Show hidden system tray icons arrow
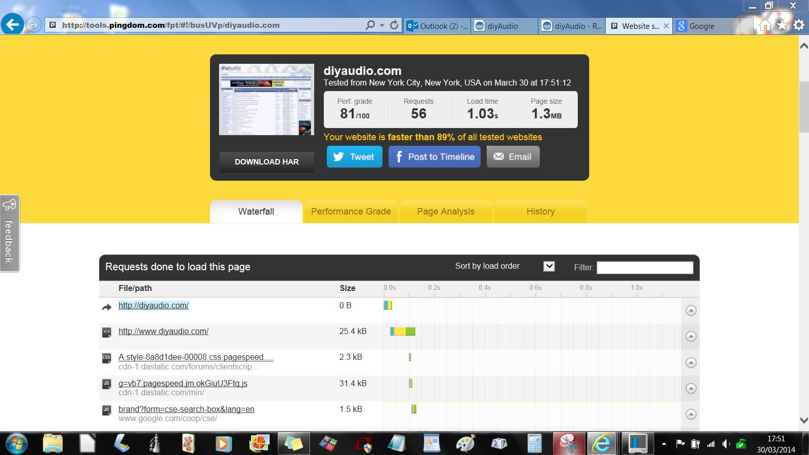809x455 pixels. pyautogui.click(x=664, y=444)
